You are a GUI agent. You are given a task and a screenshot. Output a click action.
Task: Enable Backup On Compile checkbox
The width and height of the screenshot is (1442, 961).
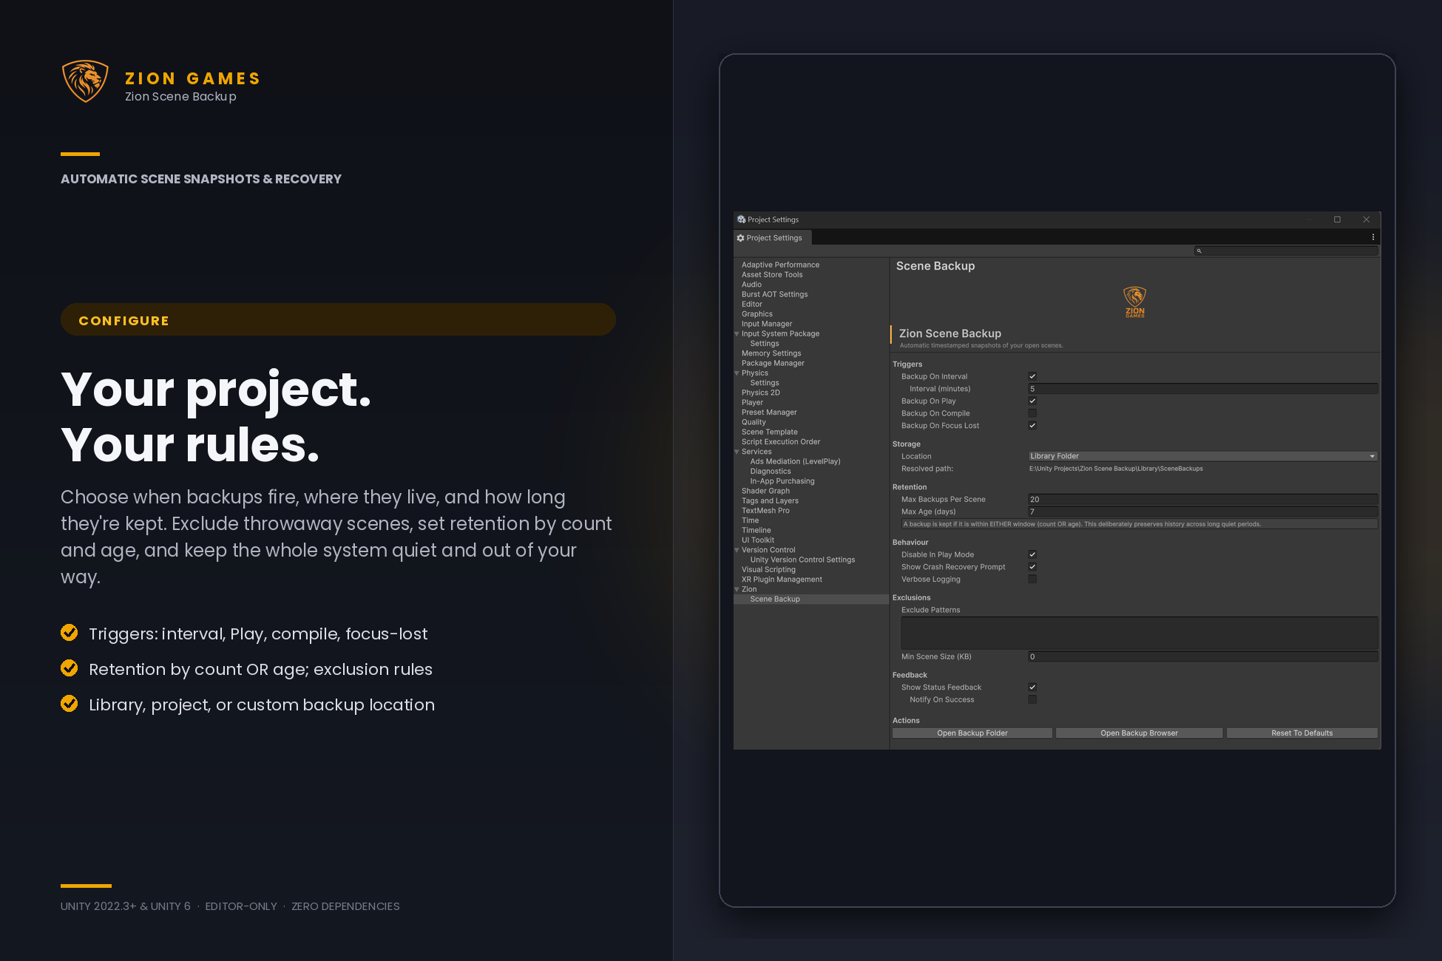(1032, 413)
